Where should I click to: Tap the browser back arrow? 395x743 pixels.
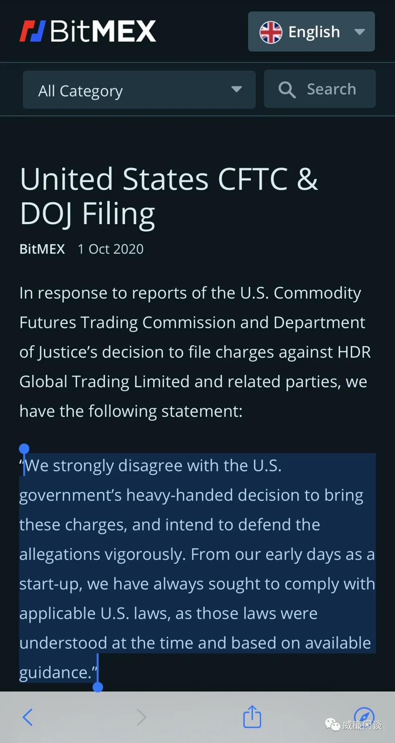point(28,717)
